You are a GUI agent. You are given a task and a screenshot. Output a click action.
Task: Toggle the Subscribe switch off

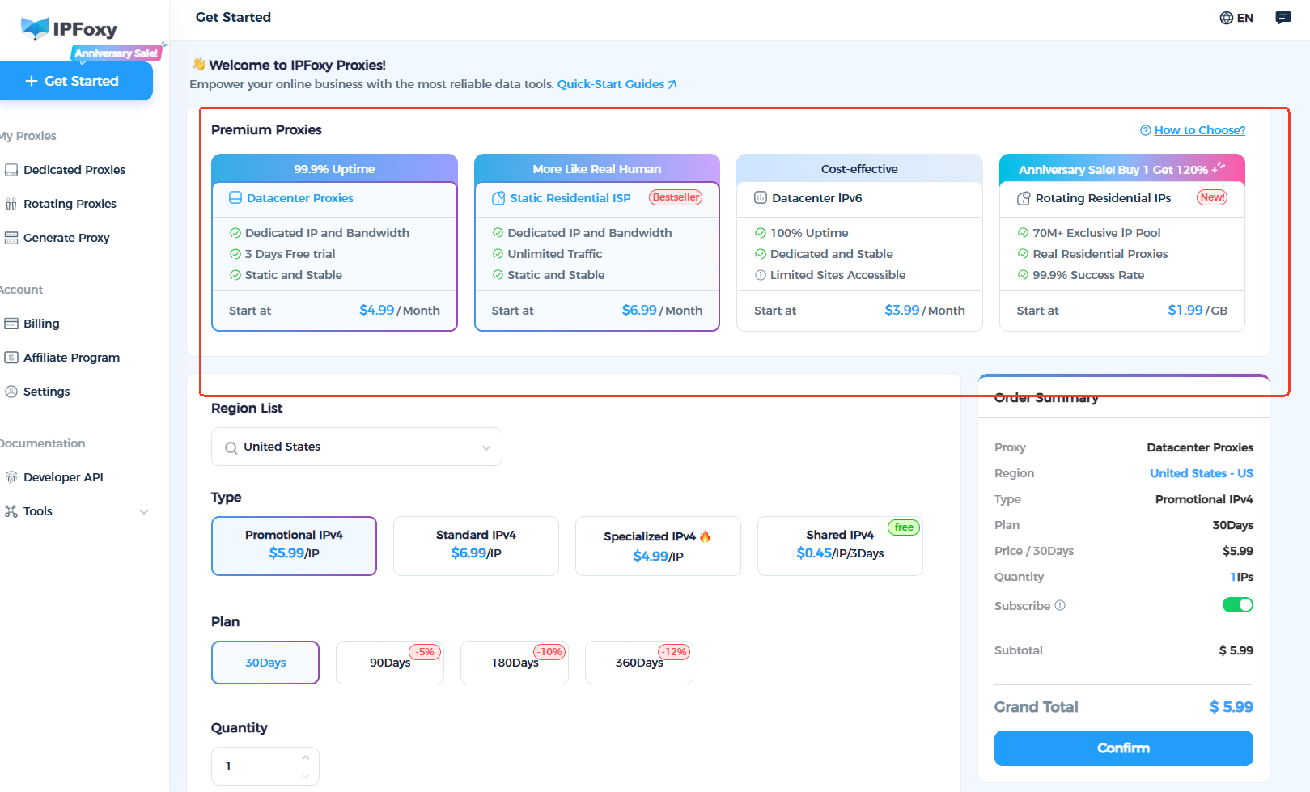(x=1237, y=605)
